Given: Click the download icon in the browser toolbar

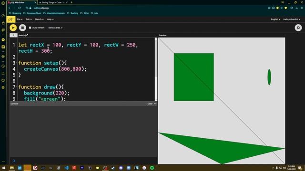Looking at the screenshot, I should coord(296,8).
